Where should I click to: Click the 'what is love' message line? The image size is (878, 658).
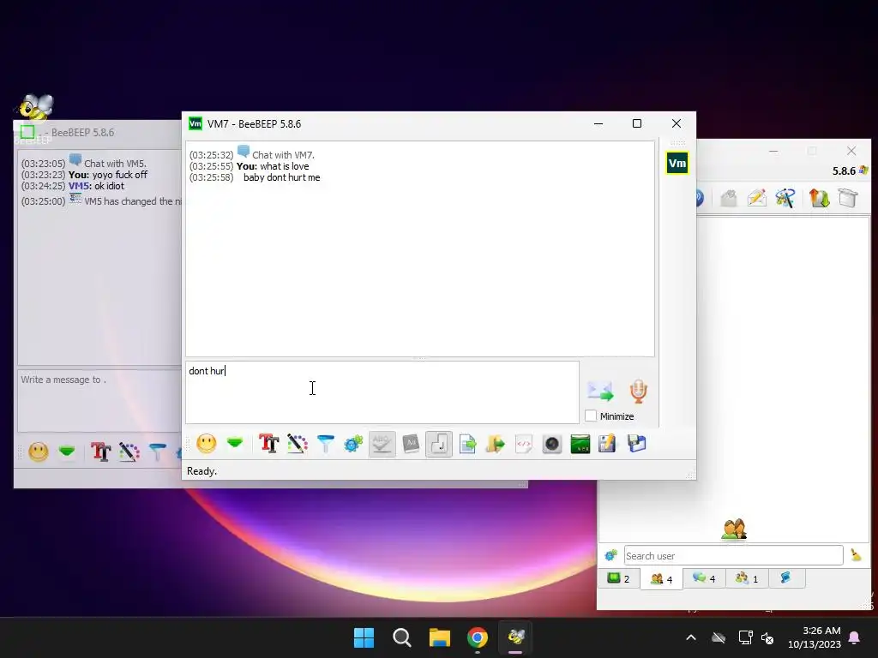coord(284,166)
